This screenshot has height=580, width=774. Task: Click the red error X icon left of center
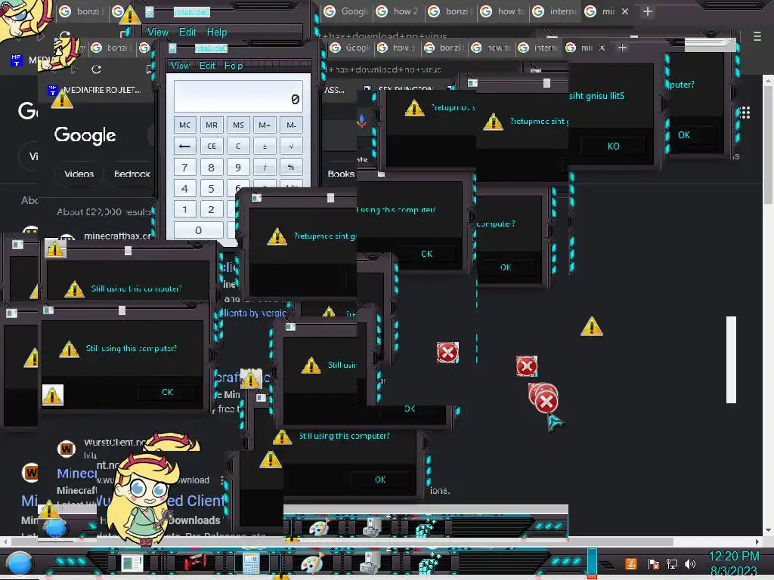[447, 353]
